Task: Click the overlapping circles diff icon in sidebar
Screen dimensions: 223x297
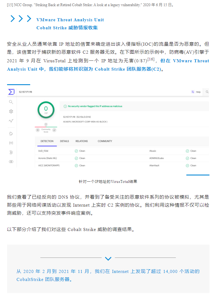Action: 11,162
